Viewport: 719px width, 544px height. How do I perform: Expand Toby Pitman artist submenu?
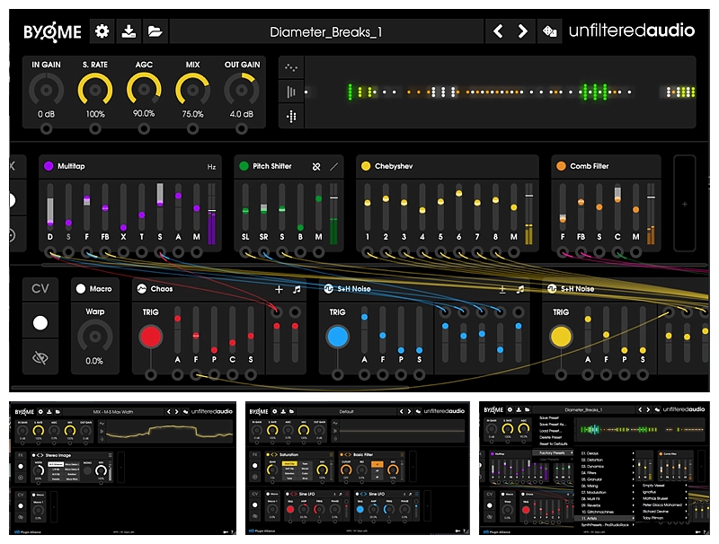(661, 518)
